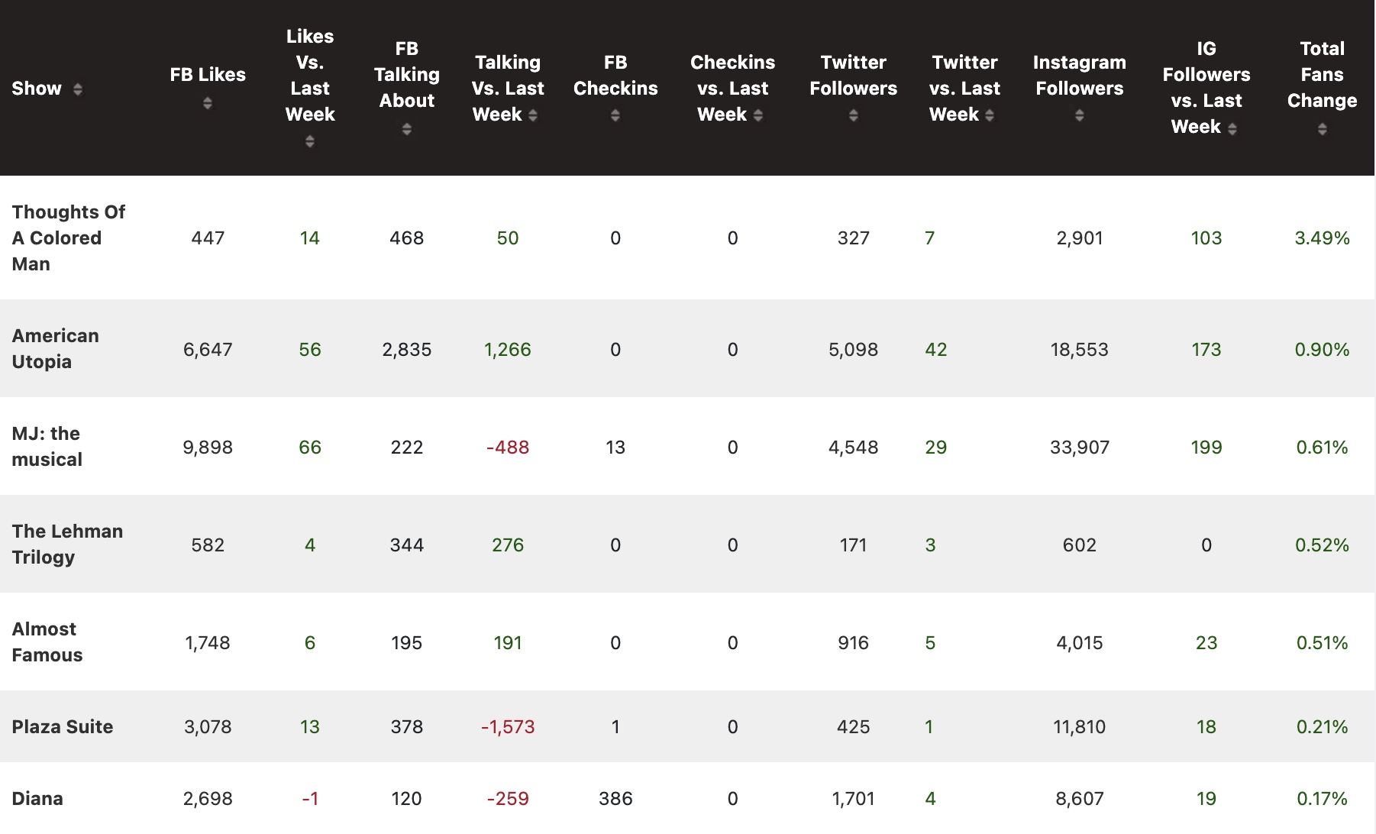Click sort icon under FB Checkins
The height and width of the screenshot is (834, 1376).
(615, 115)
